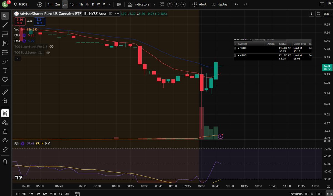Toggle lock all drawings padlock

pos(5,131)
